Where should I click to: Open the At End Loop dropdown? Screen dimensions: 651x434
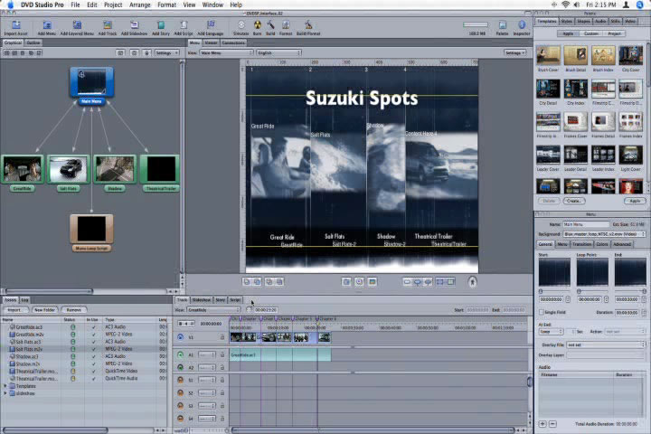pos(551,332)
